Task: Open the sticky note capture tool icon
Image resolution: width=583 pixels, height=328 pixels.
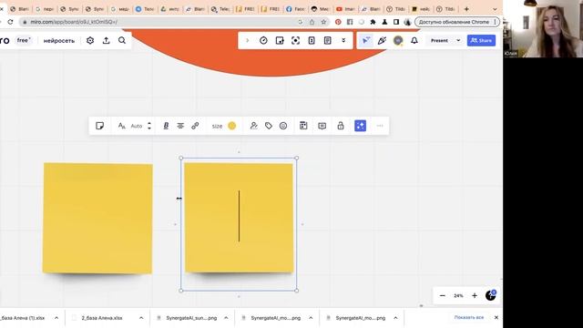Action: point(280,40)
